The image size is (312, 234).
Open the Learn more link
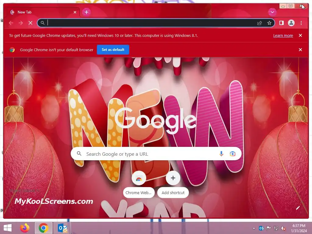click(x=283, y=36)
